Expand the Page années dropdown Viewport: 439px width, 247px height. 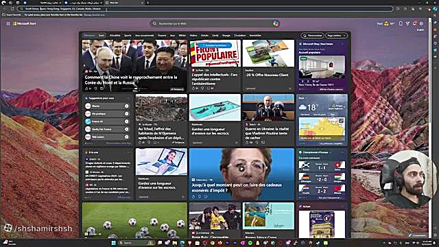coord(336,36)
